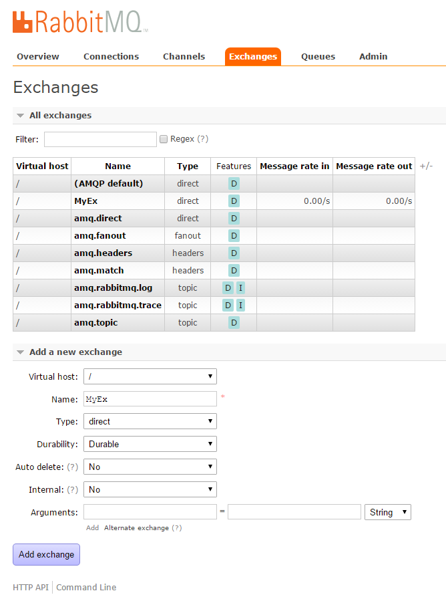Click the +/- column toggle
This screenshot has height=601, width=446.
click(426, 166)
